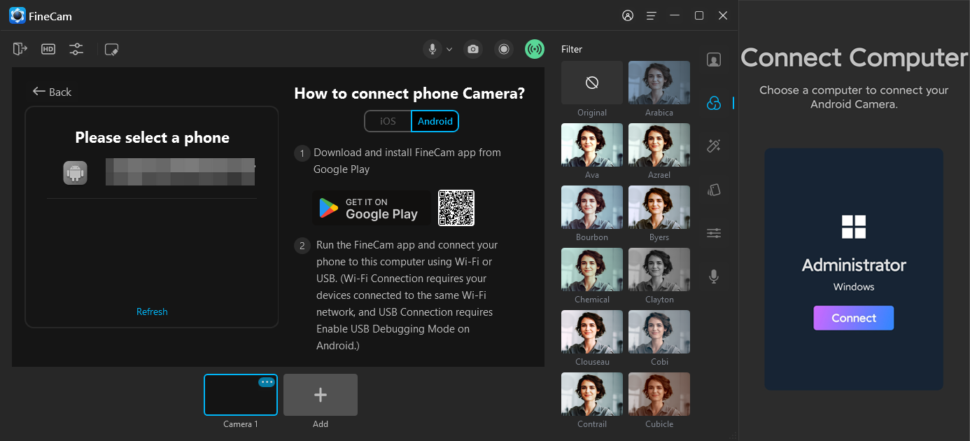Switch to the iOS tab

[388, 121]
